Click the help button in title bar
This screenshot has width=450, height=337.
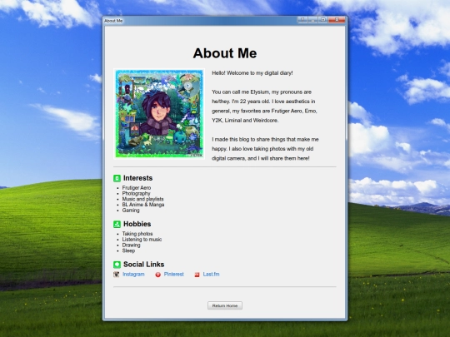[302, 20]
